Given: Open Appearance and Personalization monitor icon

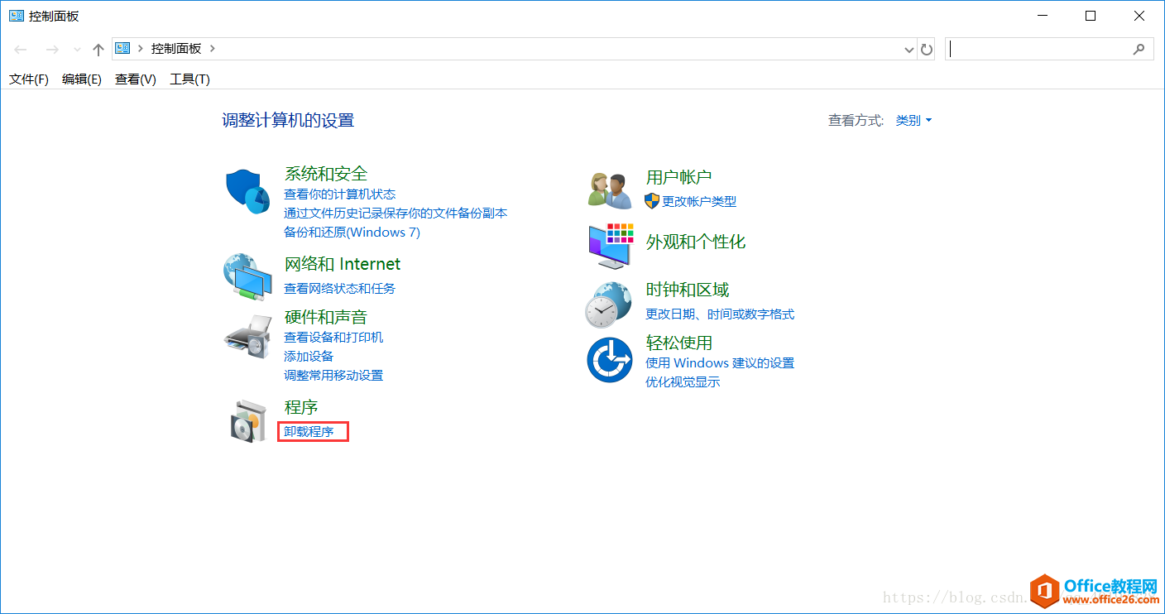Looking at the screenshot, I should click(611, 245).
